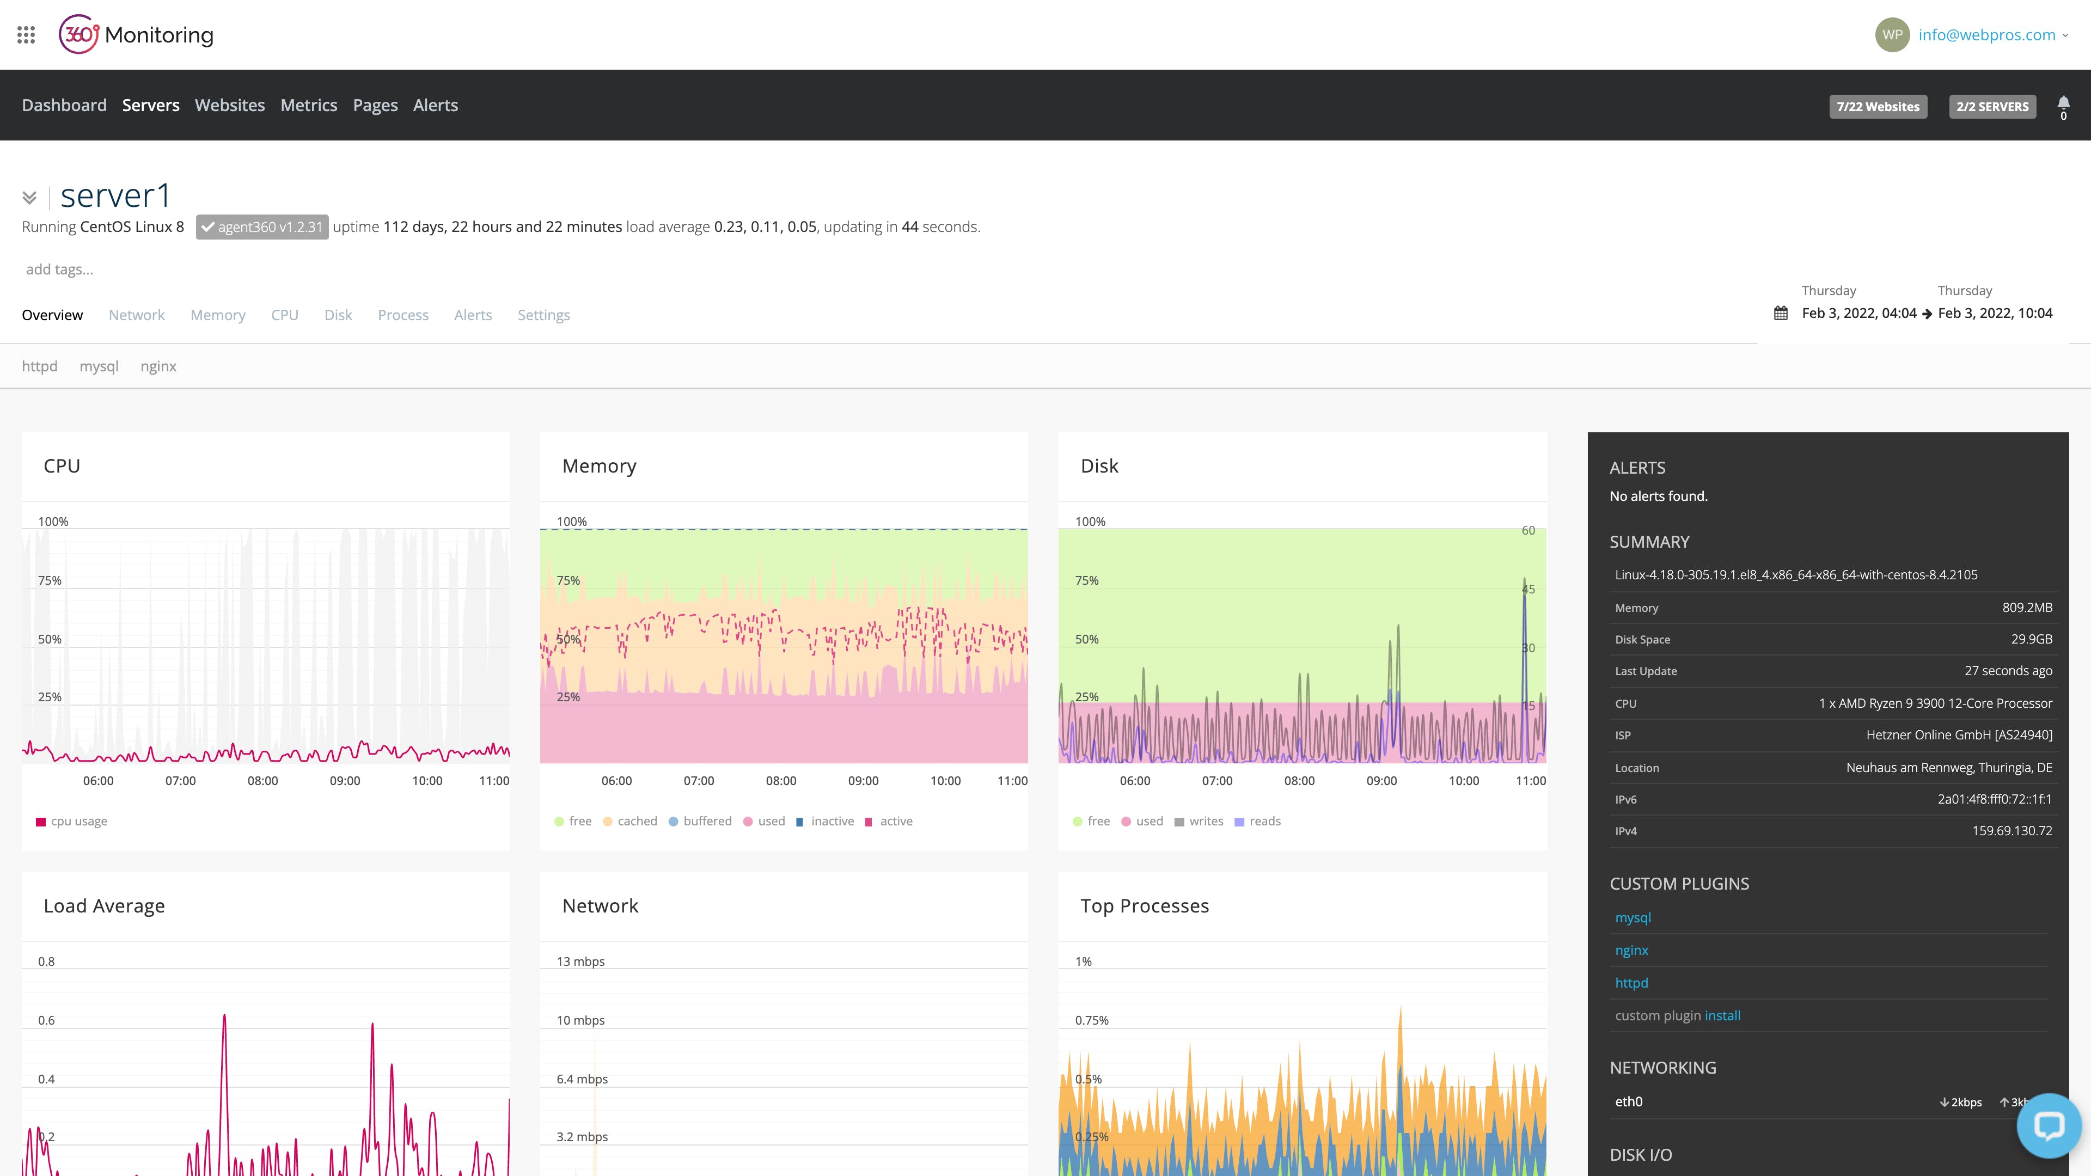Click the Top Processes chart title
Screen dimensions: 2091x1176
tap(1145, 906)
